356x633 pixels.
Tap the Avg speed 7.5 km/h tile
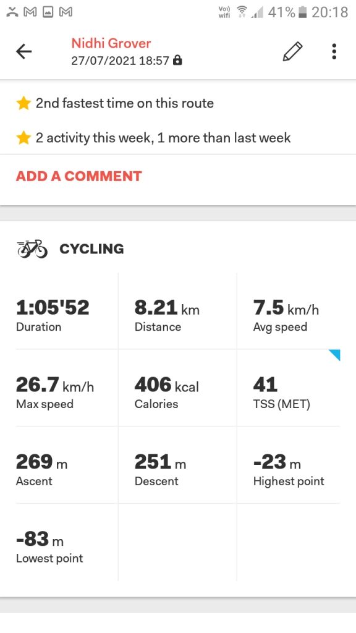[x=289, y=311]
